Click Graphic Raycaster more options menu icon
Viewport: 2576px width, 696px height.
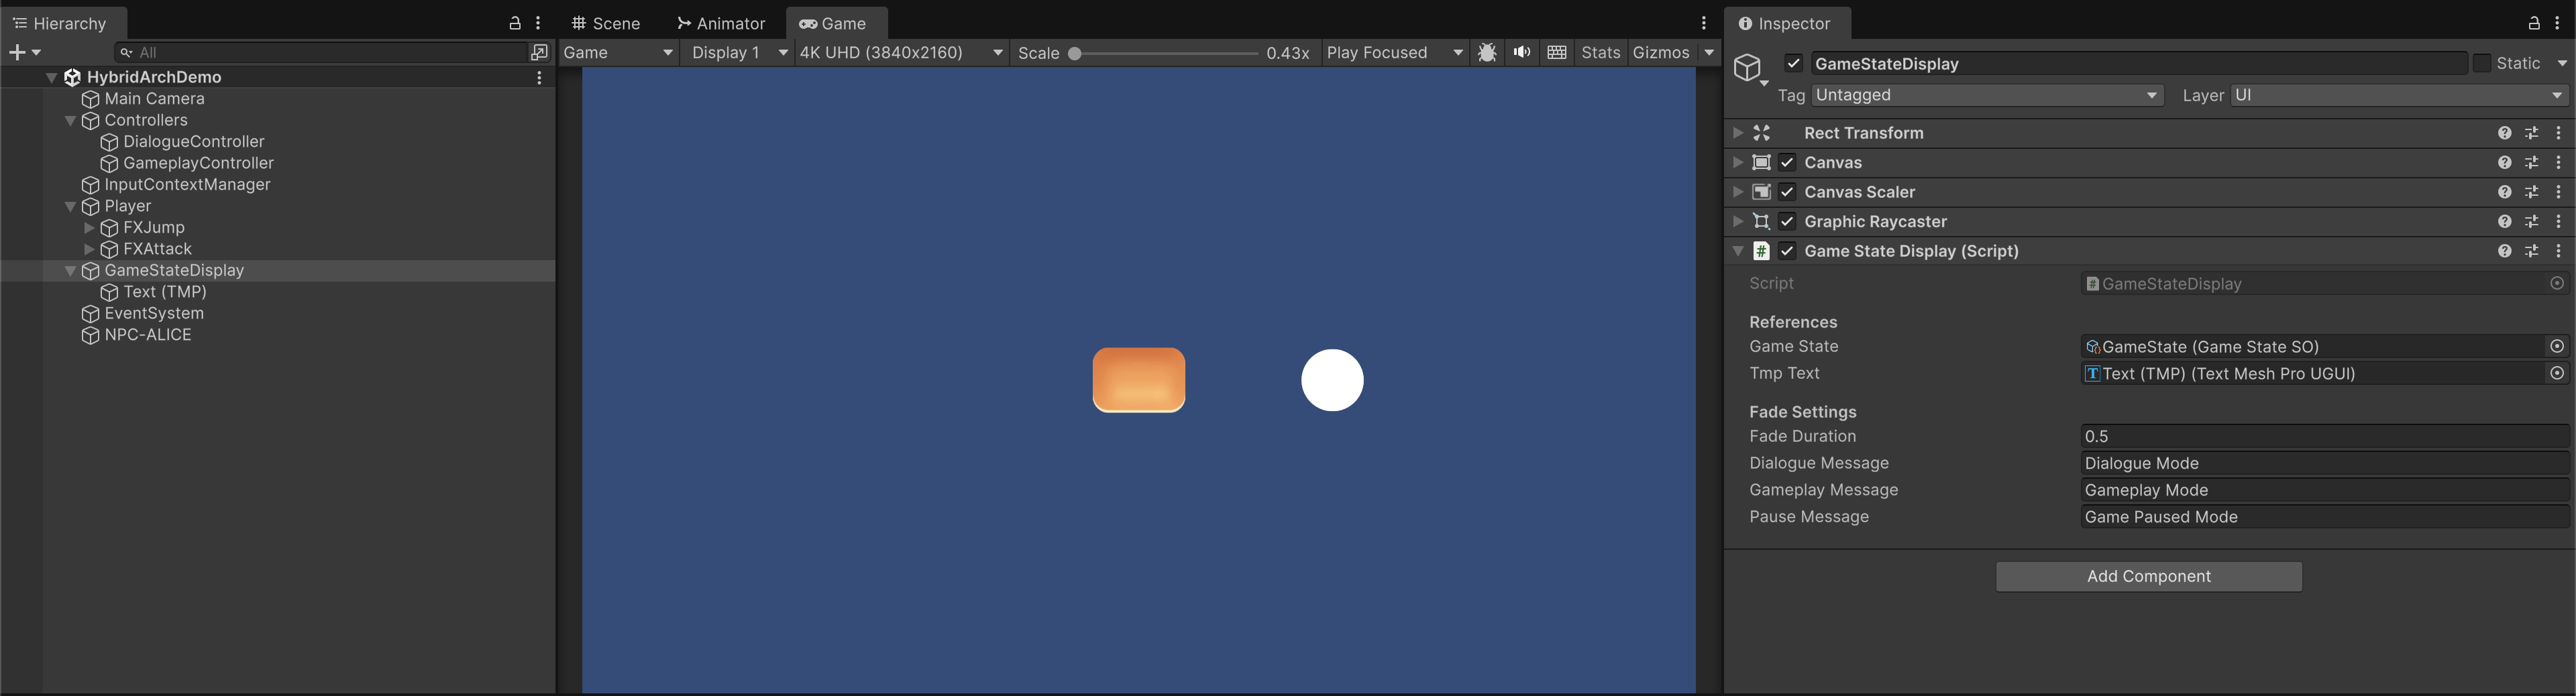2558,221
